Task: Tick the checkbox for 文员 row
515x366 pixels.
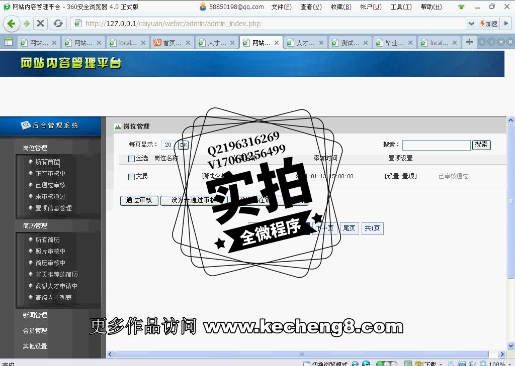Action: pos(131,177)
